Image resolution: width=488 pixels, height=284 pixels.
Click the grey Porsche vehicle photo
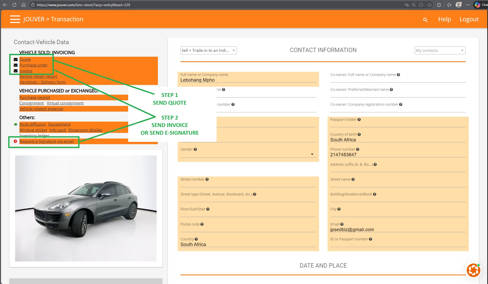pos(86,208)
